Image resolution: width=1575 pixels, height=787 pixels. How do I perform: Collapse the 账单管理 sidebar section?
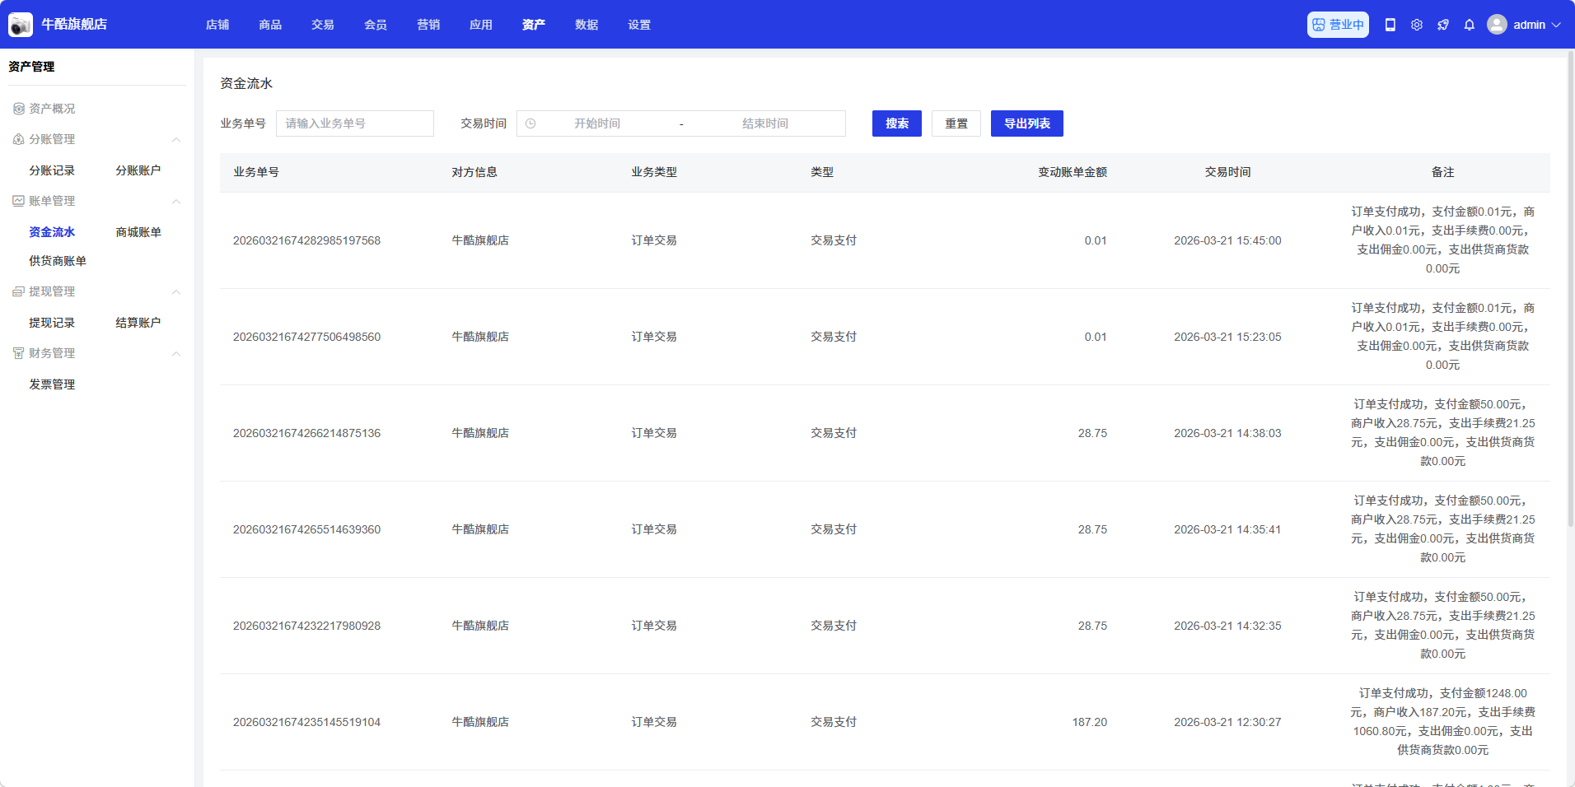176,202
